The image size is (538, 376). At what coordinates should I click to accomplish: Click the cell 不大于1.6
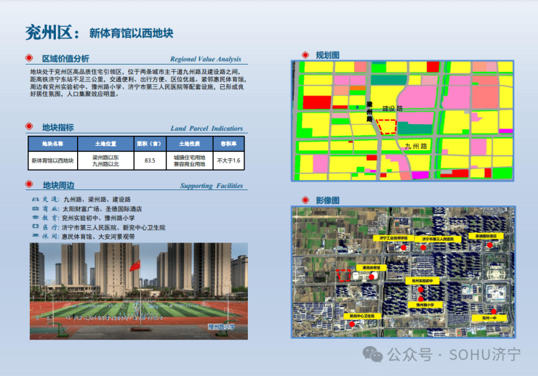[x=228, y=160]
